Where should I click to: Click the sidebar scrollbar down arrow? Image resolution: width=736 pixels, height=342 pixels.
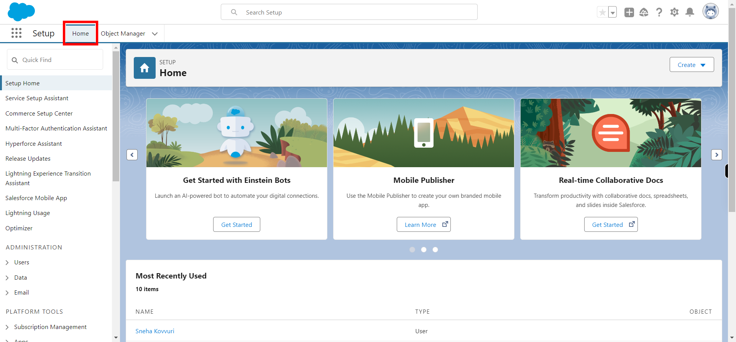coord(116,337)
